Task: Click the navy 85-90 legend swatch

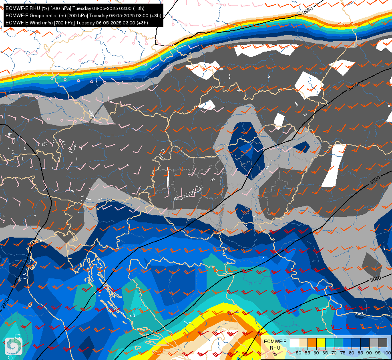Action: click(365, 342)
